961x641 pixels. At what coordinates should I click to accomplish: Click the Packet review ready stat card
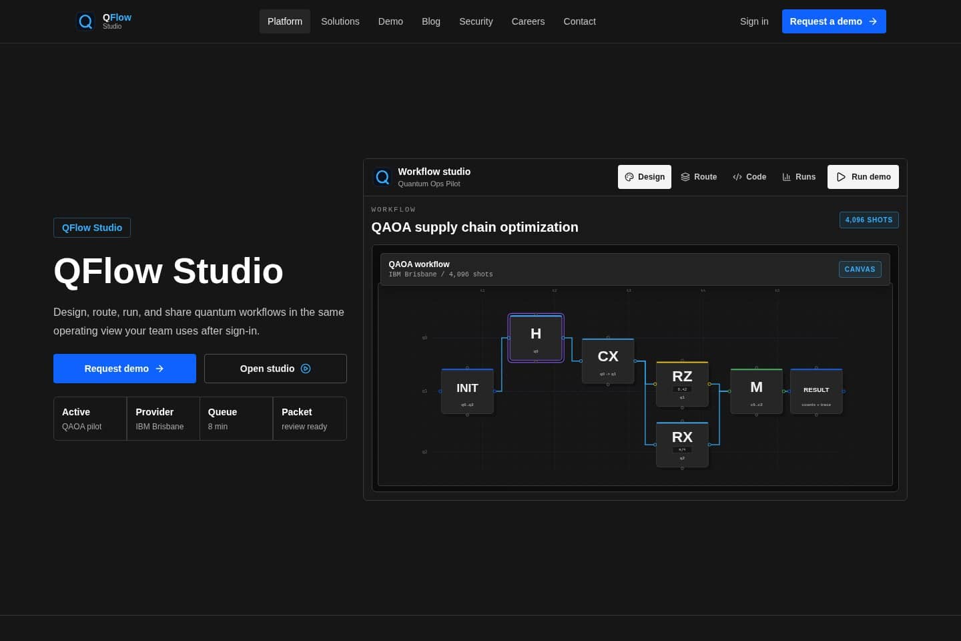pos(310,419)
